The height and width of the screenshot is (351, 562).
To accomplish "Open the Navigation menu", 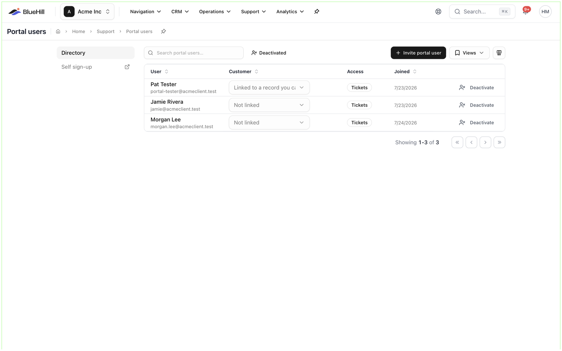I will coord(145,12).
